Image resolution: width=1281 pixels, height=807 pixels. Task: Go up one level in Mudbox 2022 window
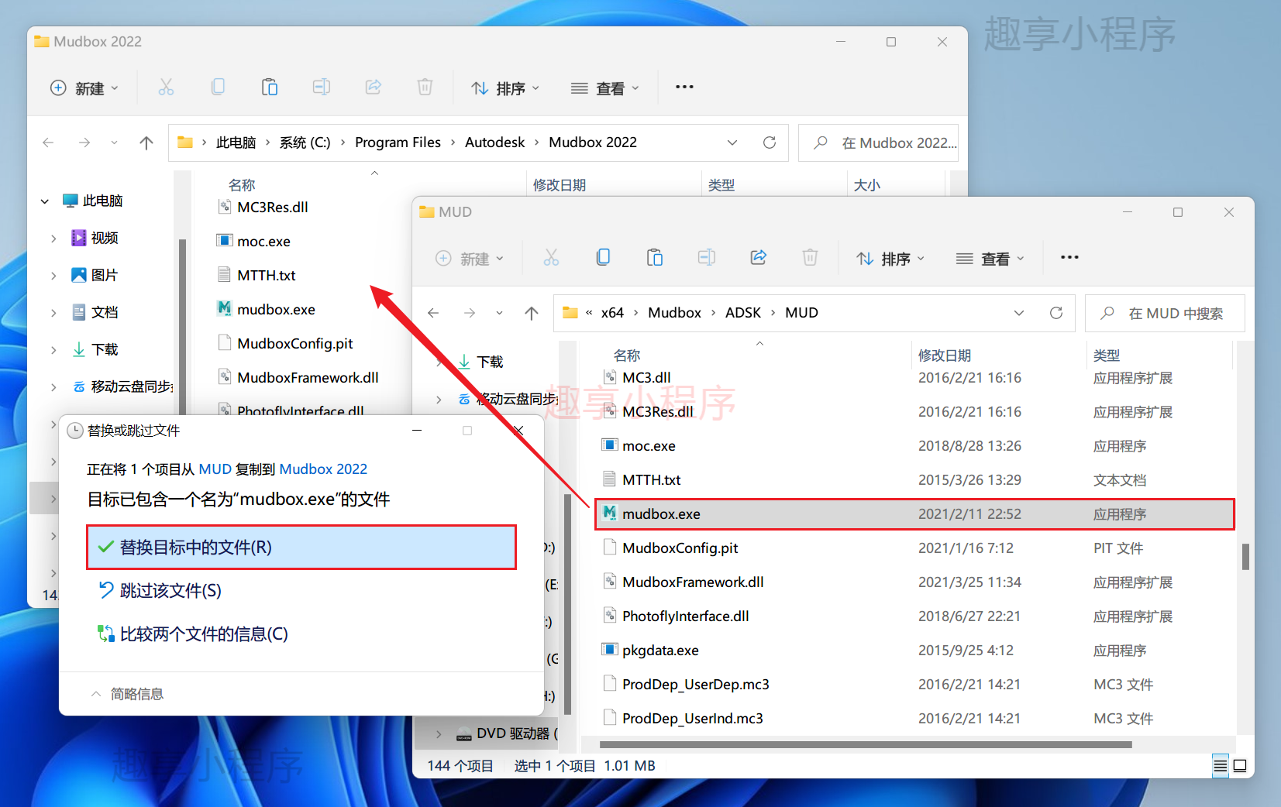click(146, 143)
